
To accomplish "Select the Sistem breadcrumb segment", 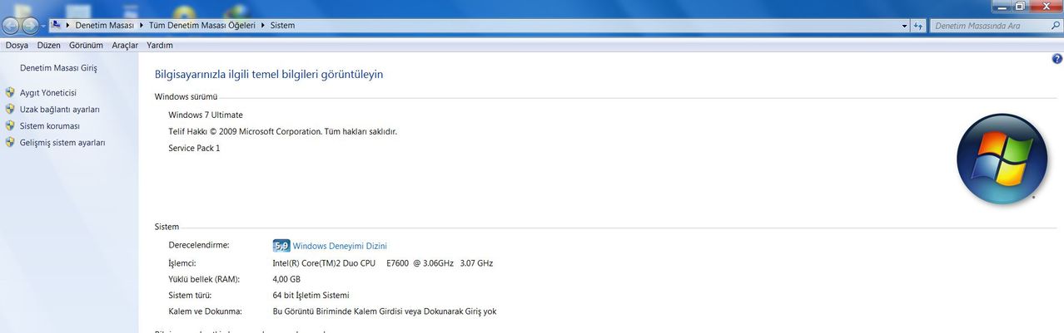I will tap(282, 26).
